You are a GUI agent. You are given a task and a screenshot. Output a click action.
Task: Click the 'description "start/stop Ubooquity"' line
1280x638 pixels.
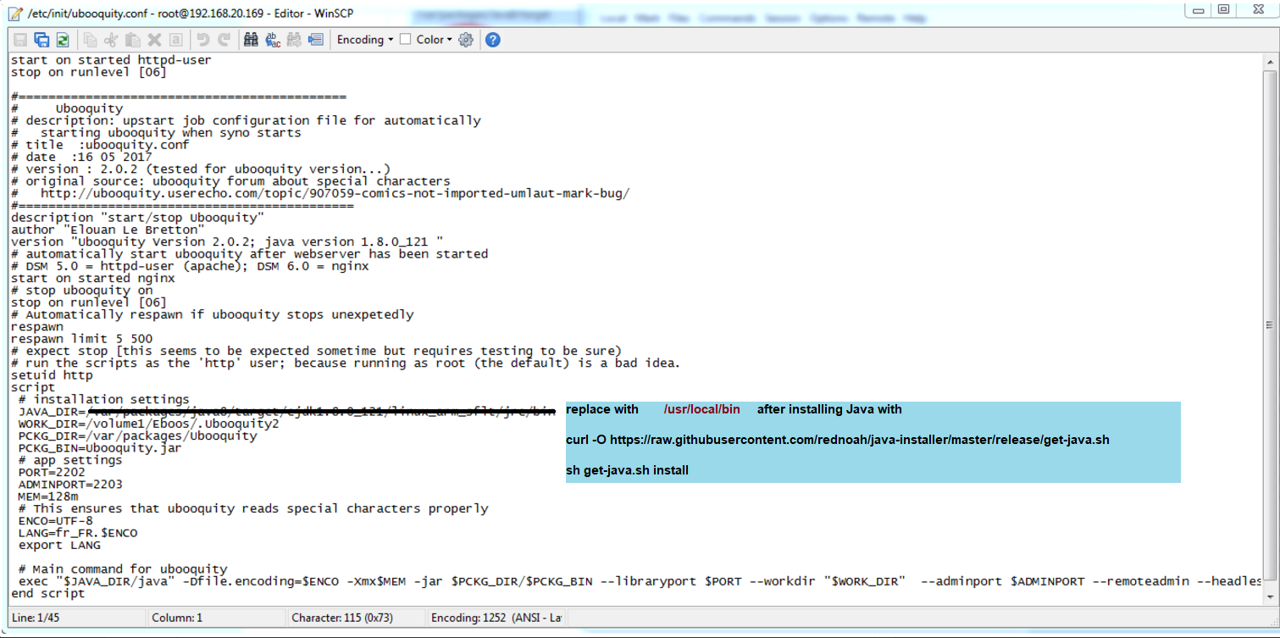[137, 218]
